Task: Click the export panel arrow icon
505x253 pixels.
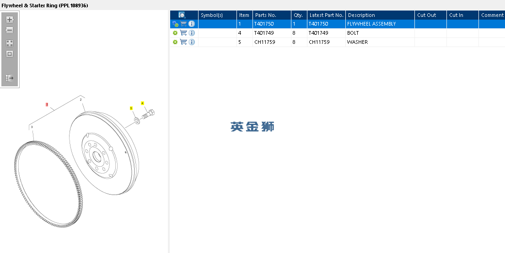Action: click(x=10, y=78)
